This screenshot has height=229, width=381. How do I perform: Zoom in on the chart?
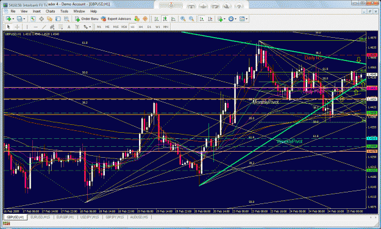click(x=183, y=19)
